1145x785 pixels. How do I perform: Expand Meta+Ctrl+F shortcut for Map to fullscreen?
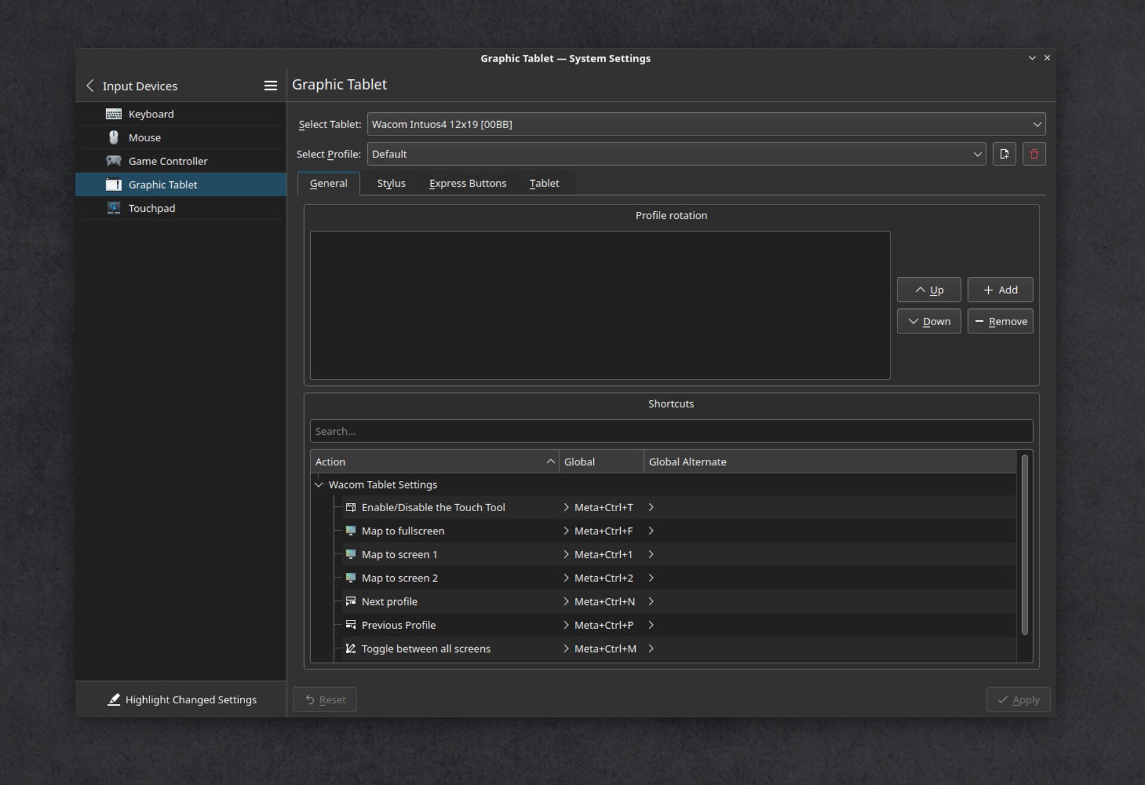566,531
